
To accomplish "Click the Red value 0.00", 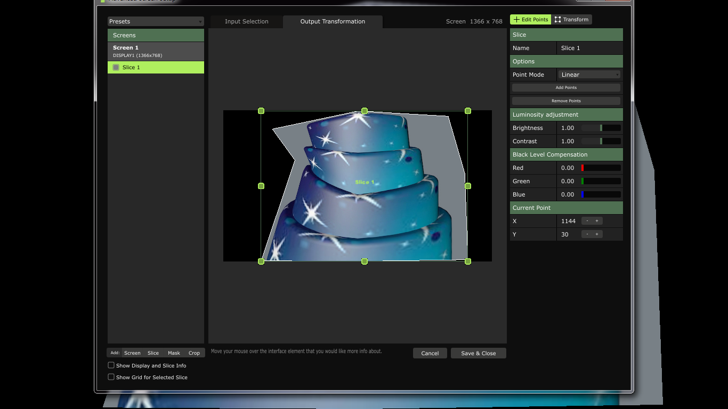I will (568, 168).
